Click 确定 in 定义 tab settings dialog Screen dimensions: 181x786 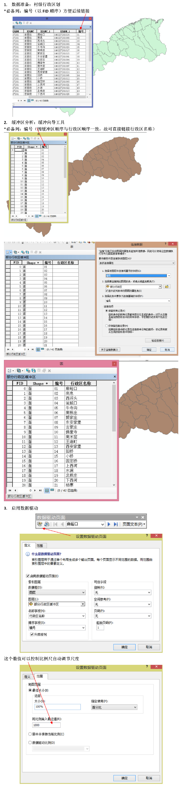(x=125, y=647)
